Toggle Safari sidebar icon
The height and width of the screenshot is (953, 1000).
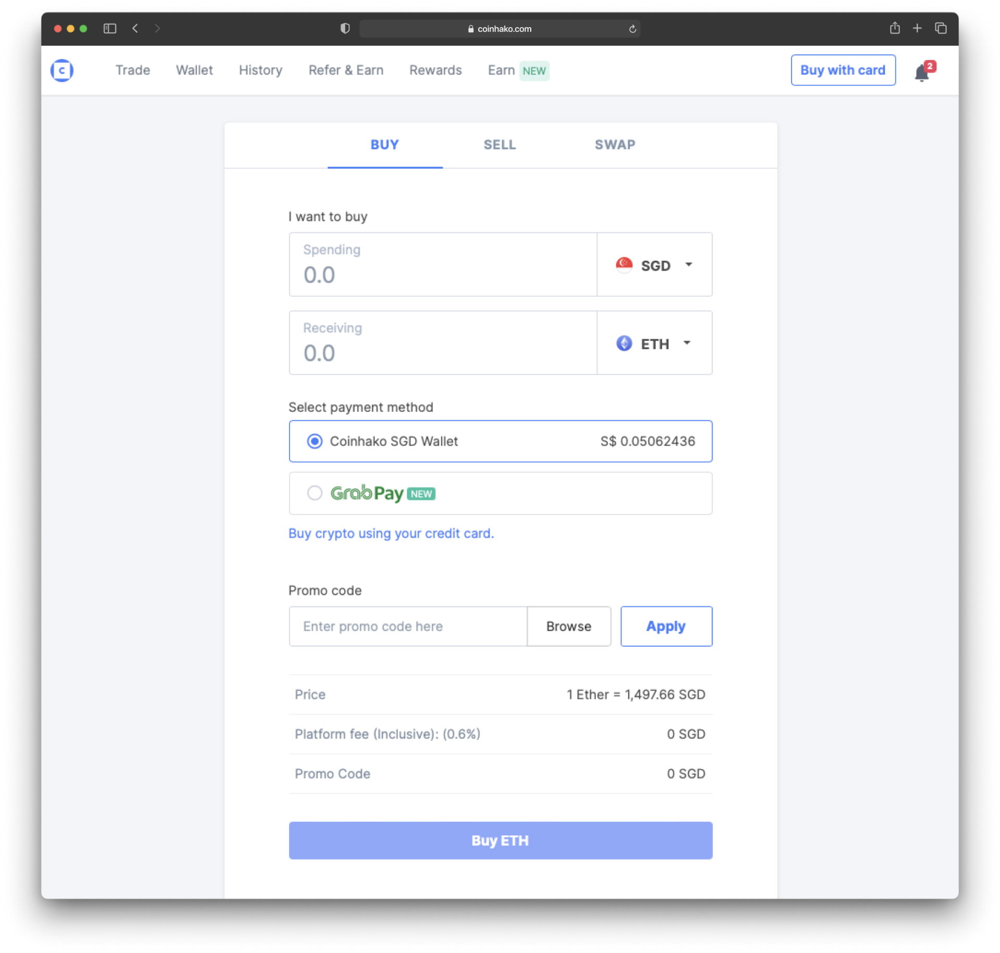110,29
